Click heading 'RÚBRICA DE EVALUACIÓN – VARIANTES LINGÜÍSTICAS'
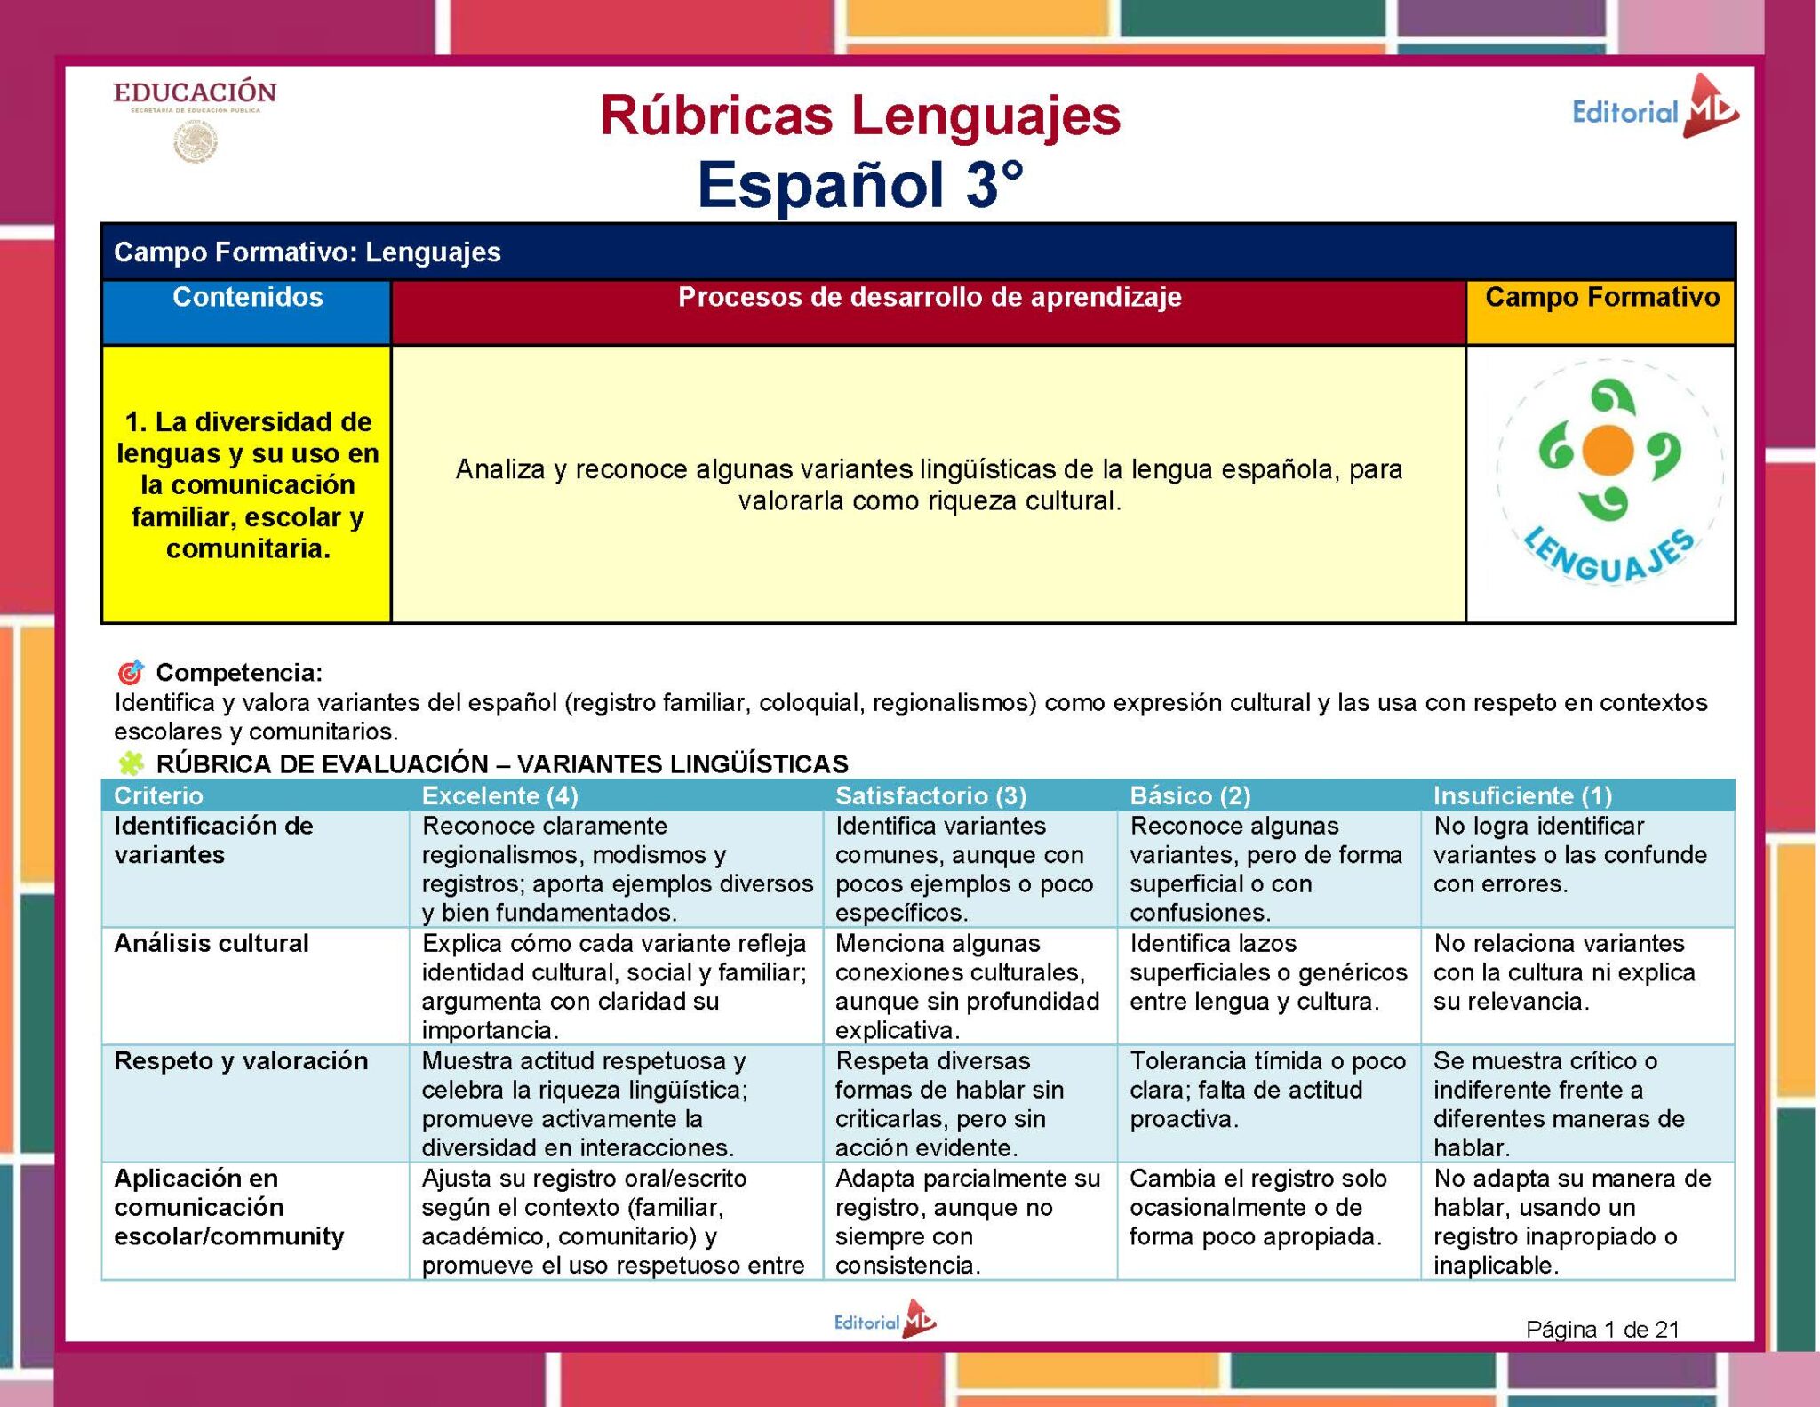Viewport: 1820px width, 1407px height. tap(502, 763)
